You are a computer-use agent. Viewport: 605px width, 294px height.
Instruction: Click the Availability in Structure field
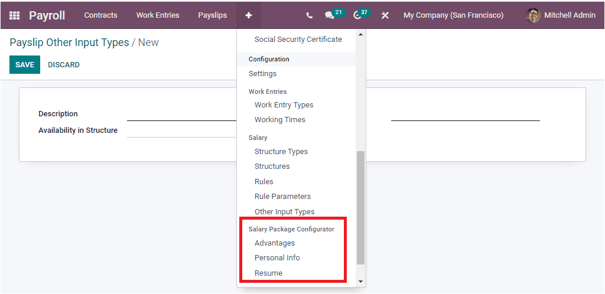pos(182,130)
